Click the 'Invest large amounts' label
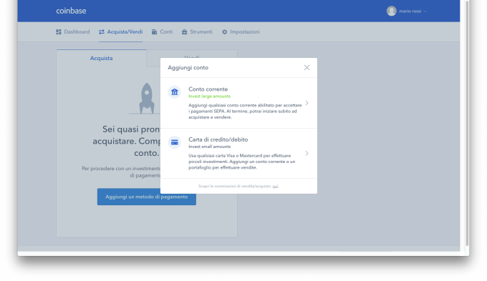The height and width of the screenshot is (281, 487). click(209, 96)
